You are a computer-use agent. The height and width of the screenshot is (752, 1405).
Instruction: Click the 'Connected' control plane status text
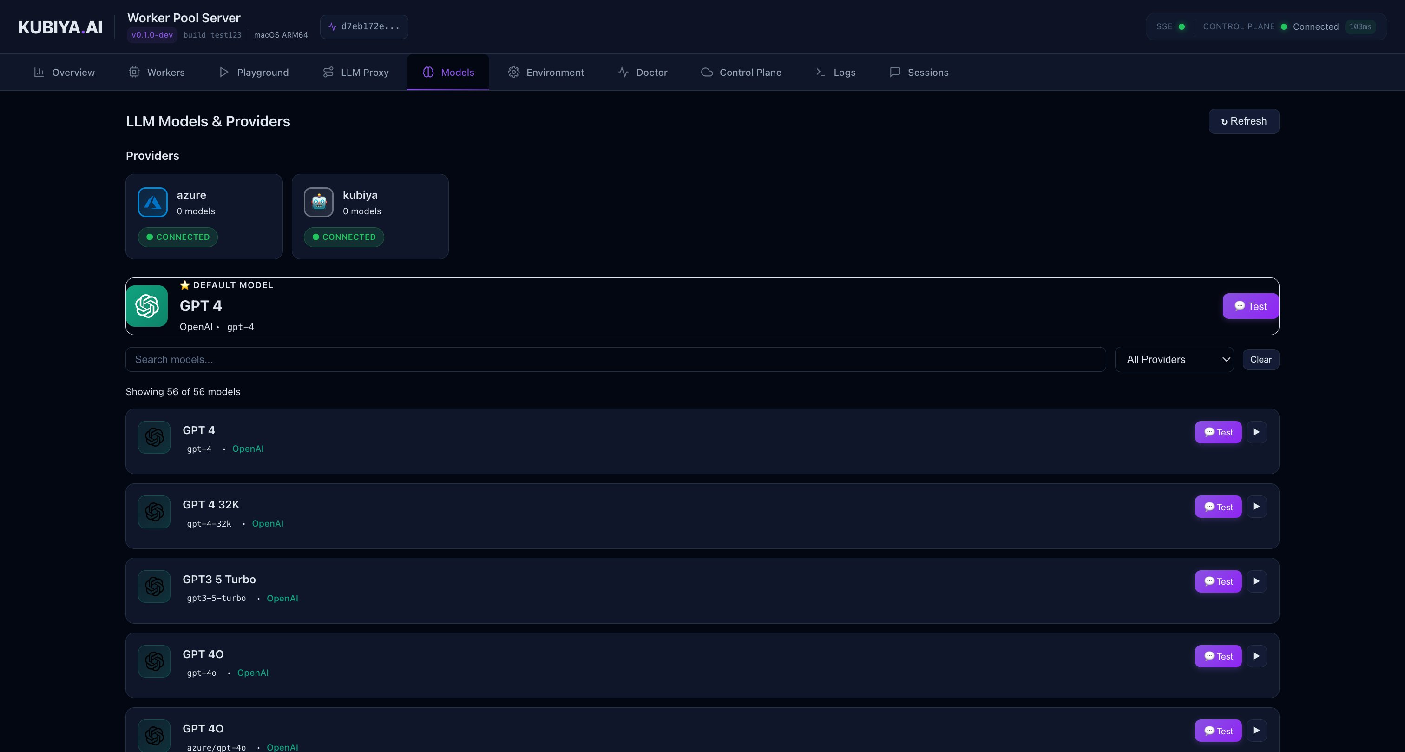(x=1315, y=27)
